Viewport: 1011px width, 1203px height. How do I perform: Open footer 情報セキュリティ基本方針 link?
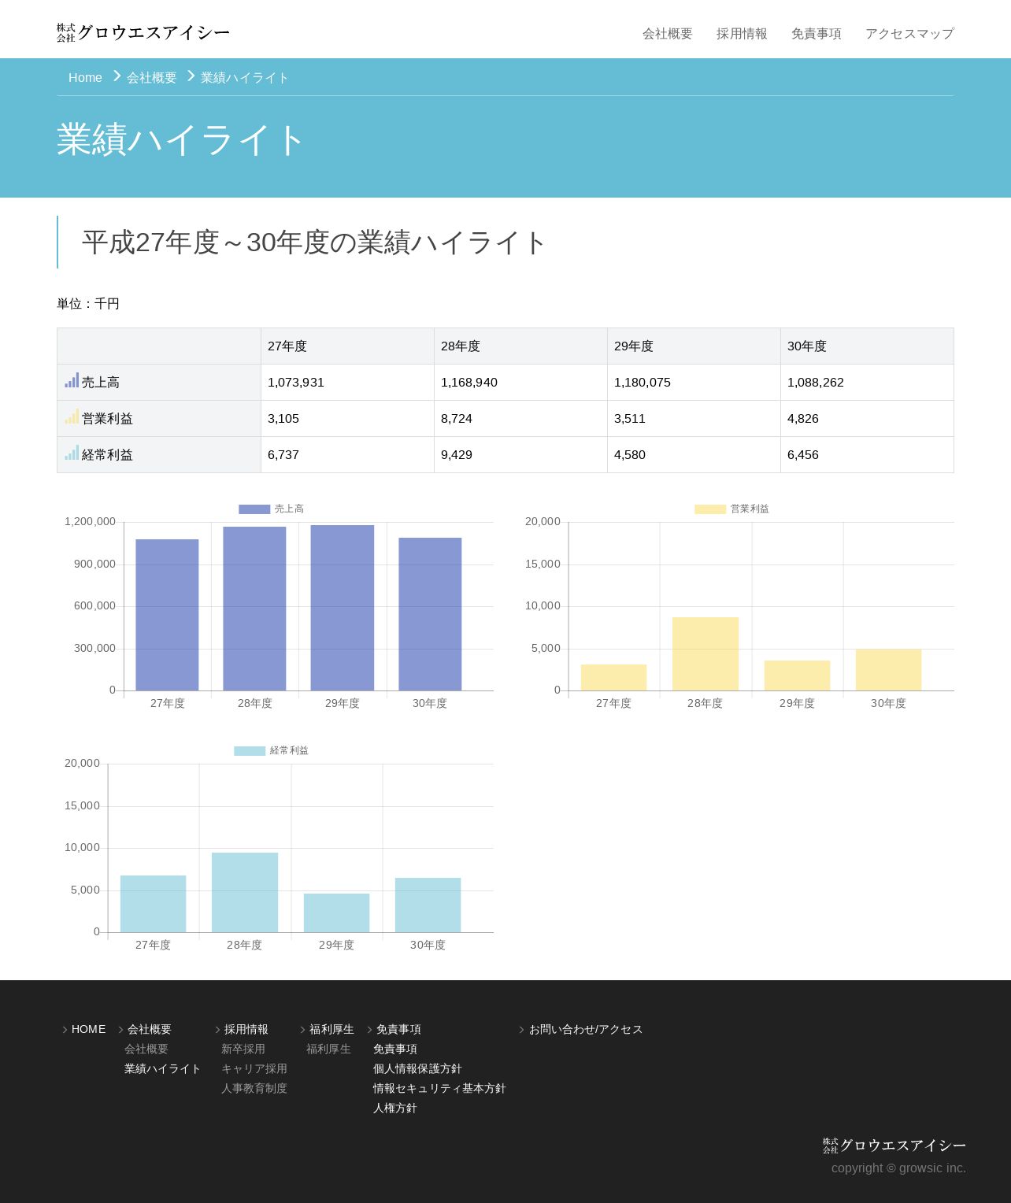(439, 1088)
